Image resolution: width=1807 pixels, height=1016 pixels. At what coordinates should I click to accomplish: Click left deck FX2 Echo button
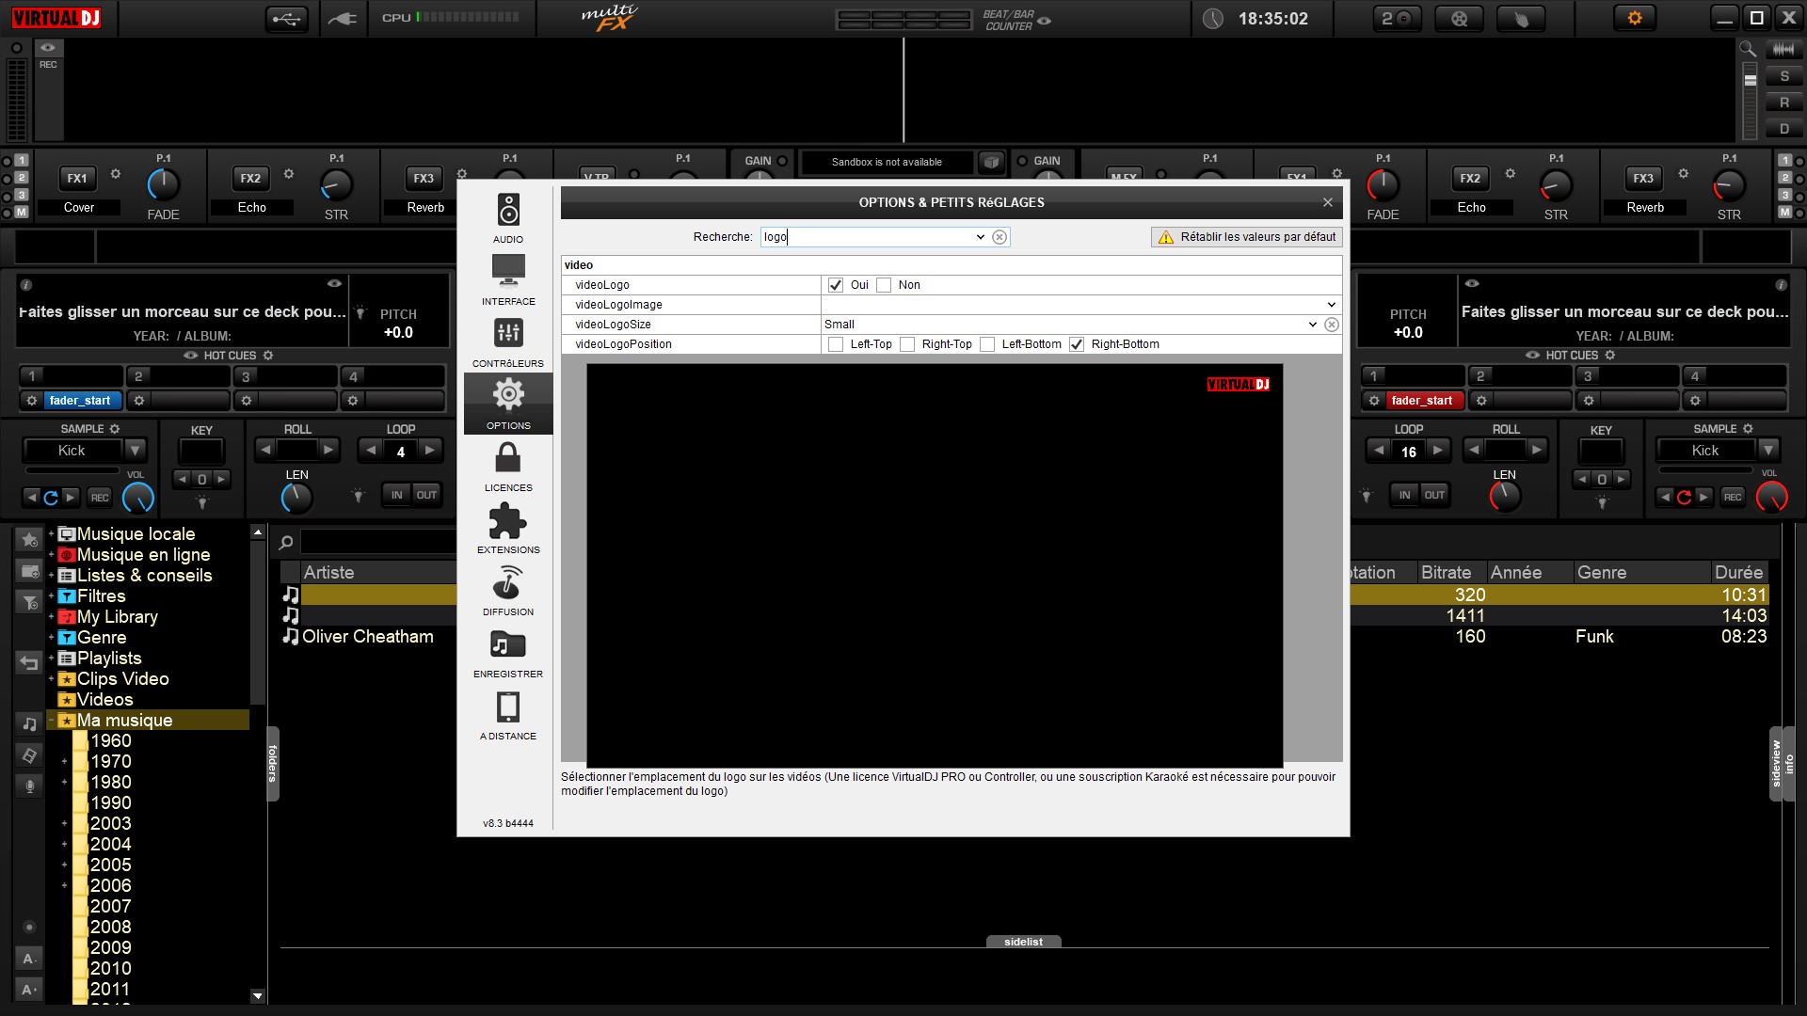click(250, 178)
